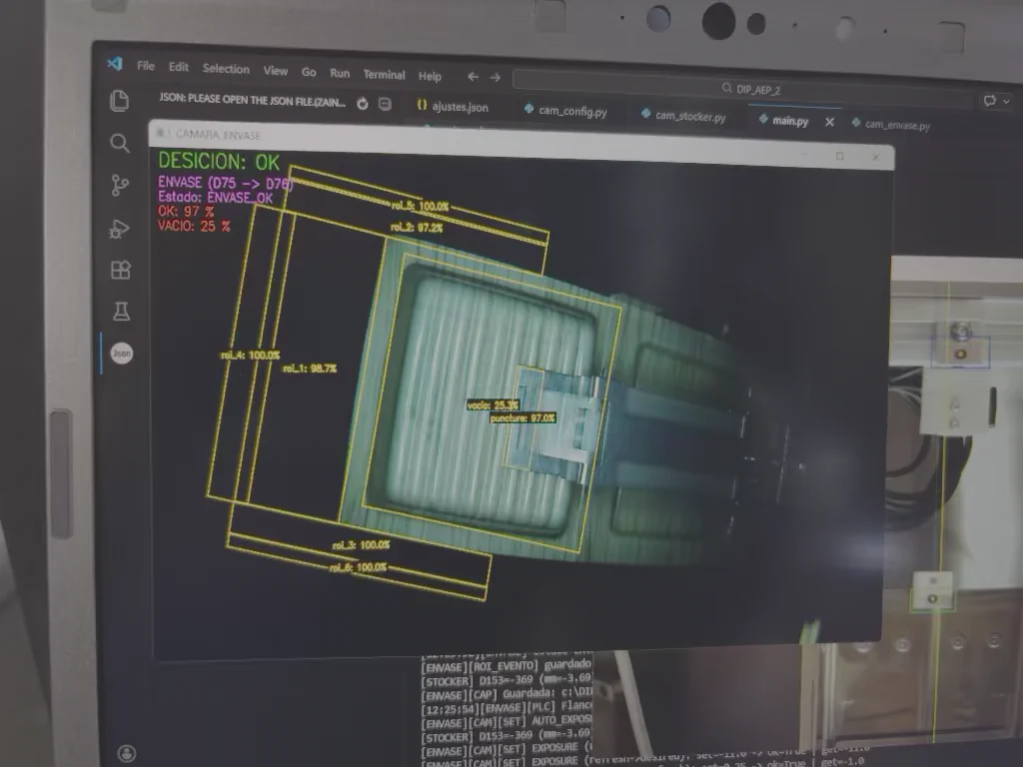Click the VACIO: 25 % readout
1023x767 pixels.
(x=194, y=226)
